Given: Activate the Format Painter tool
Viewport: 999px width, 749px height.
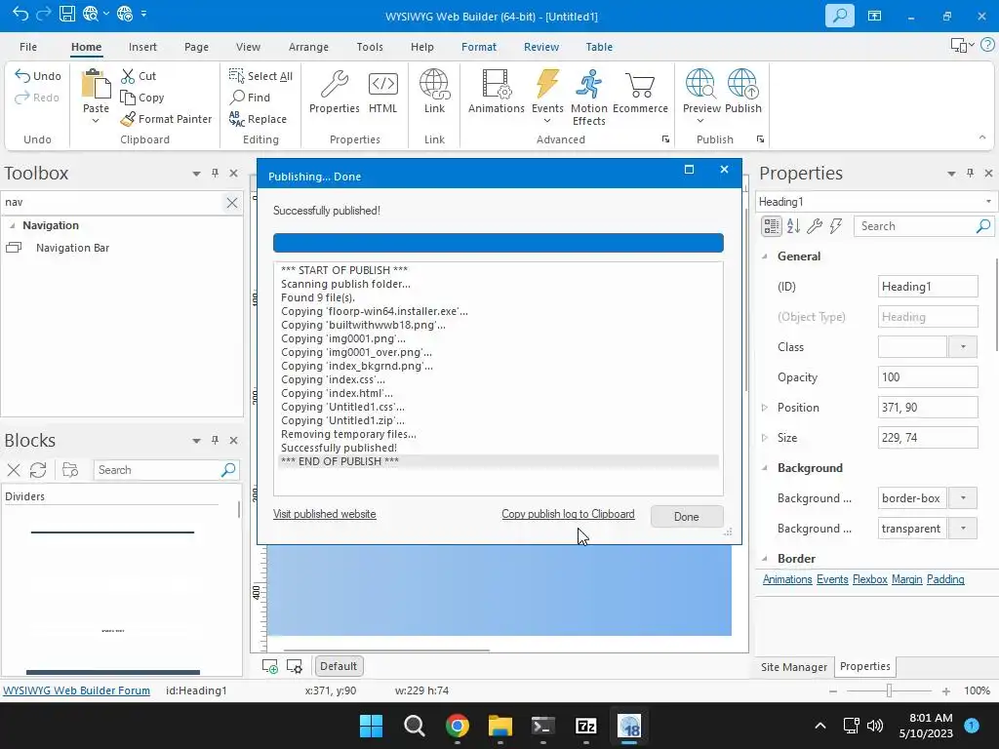Looking at the screenshot, I should coord(166,119).
